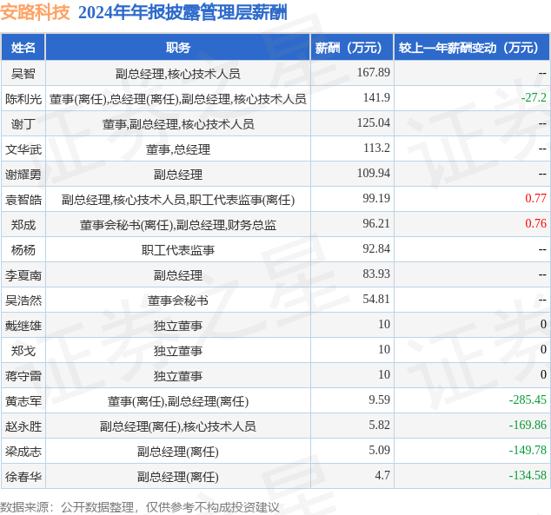This screenshot has height=515, width=551.
Task: Click position cell 职工代表监事
Action: [178, 250]
